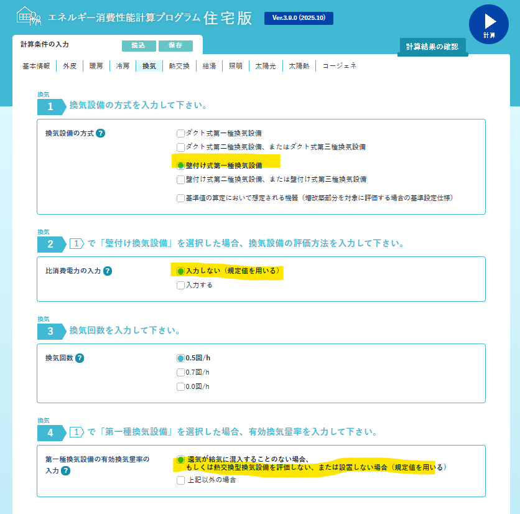Open help icon beside 比消費電力の入力

point(108,271)
